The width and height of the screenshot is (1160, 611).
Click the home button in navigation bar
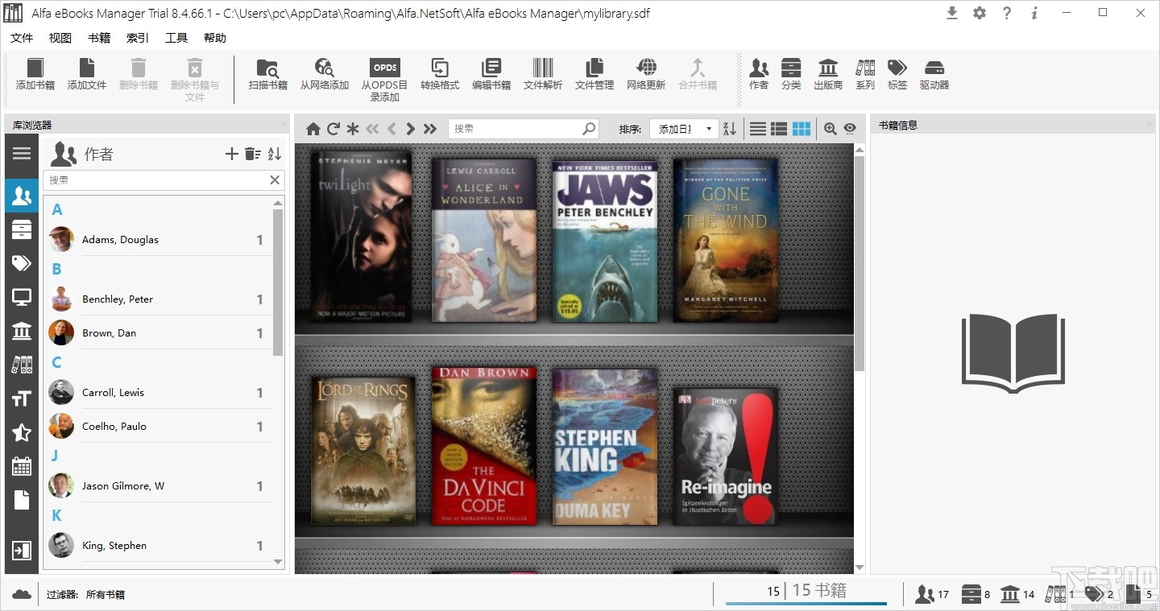point(313,128)
